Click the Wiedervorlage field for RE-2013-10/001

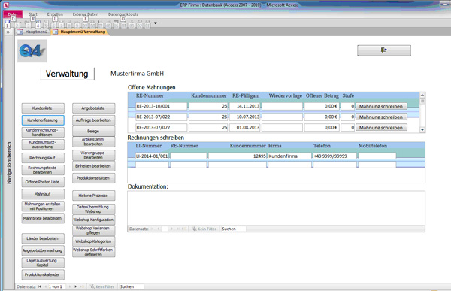[x=282, y=106]
